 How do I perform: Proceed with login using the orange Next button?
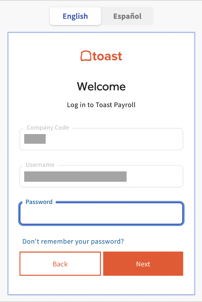coord(143,264)
